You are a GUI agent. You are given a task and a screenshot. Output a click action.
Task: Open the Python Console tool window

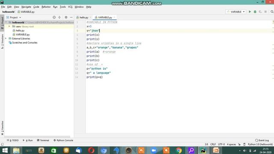pyautogui.click(x=63, y=140)
